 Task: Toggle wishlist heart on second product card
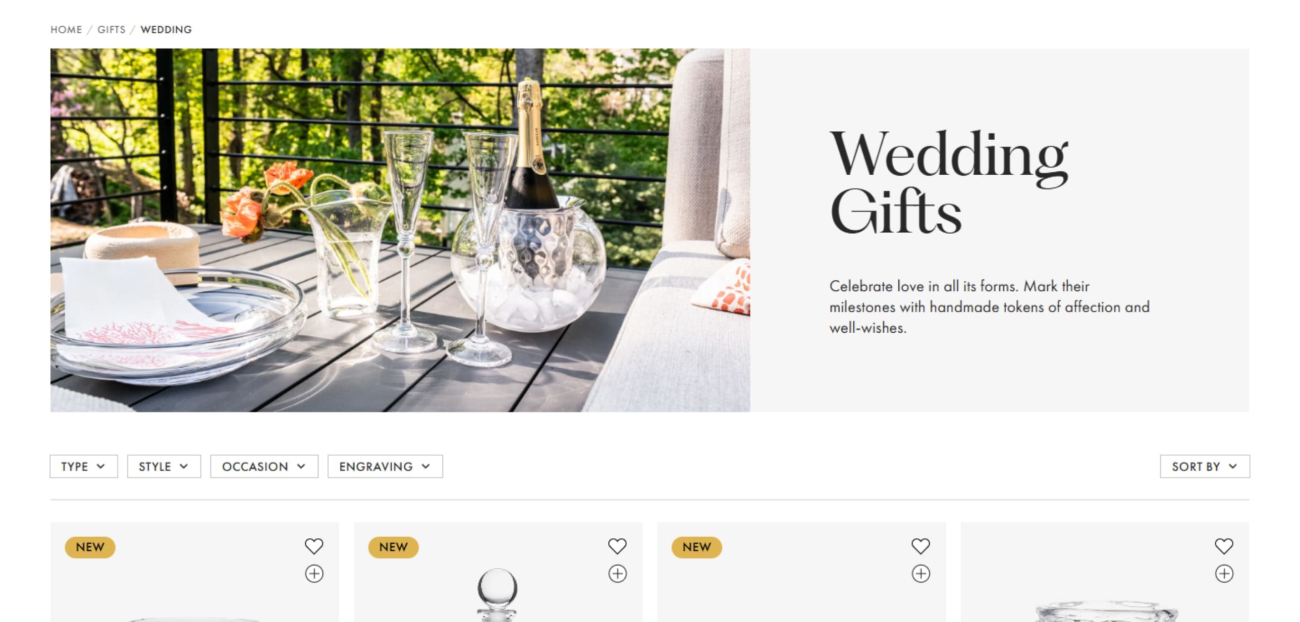(x=617, y=546)
